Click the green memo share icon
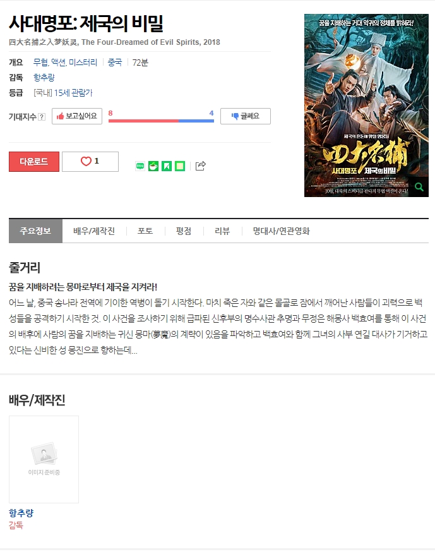The image size is (435, 552). 180,166
